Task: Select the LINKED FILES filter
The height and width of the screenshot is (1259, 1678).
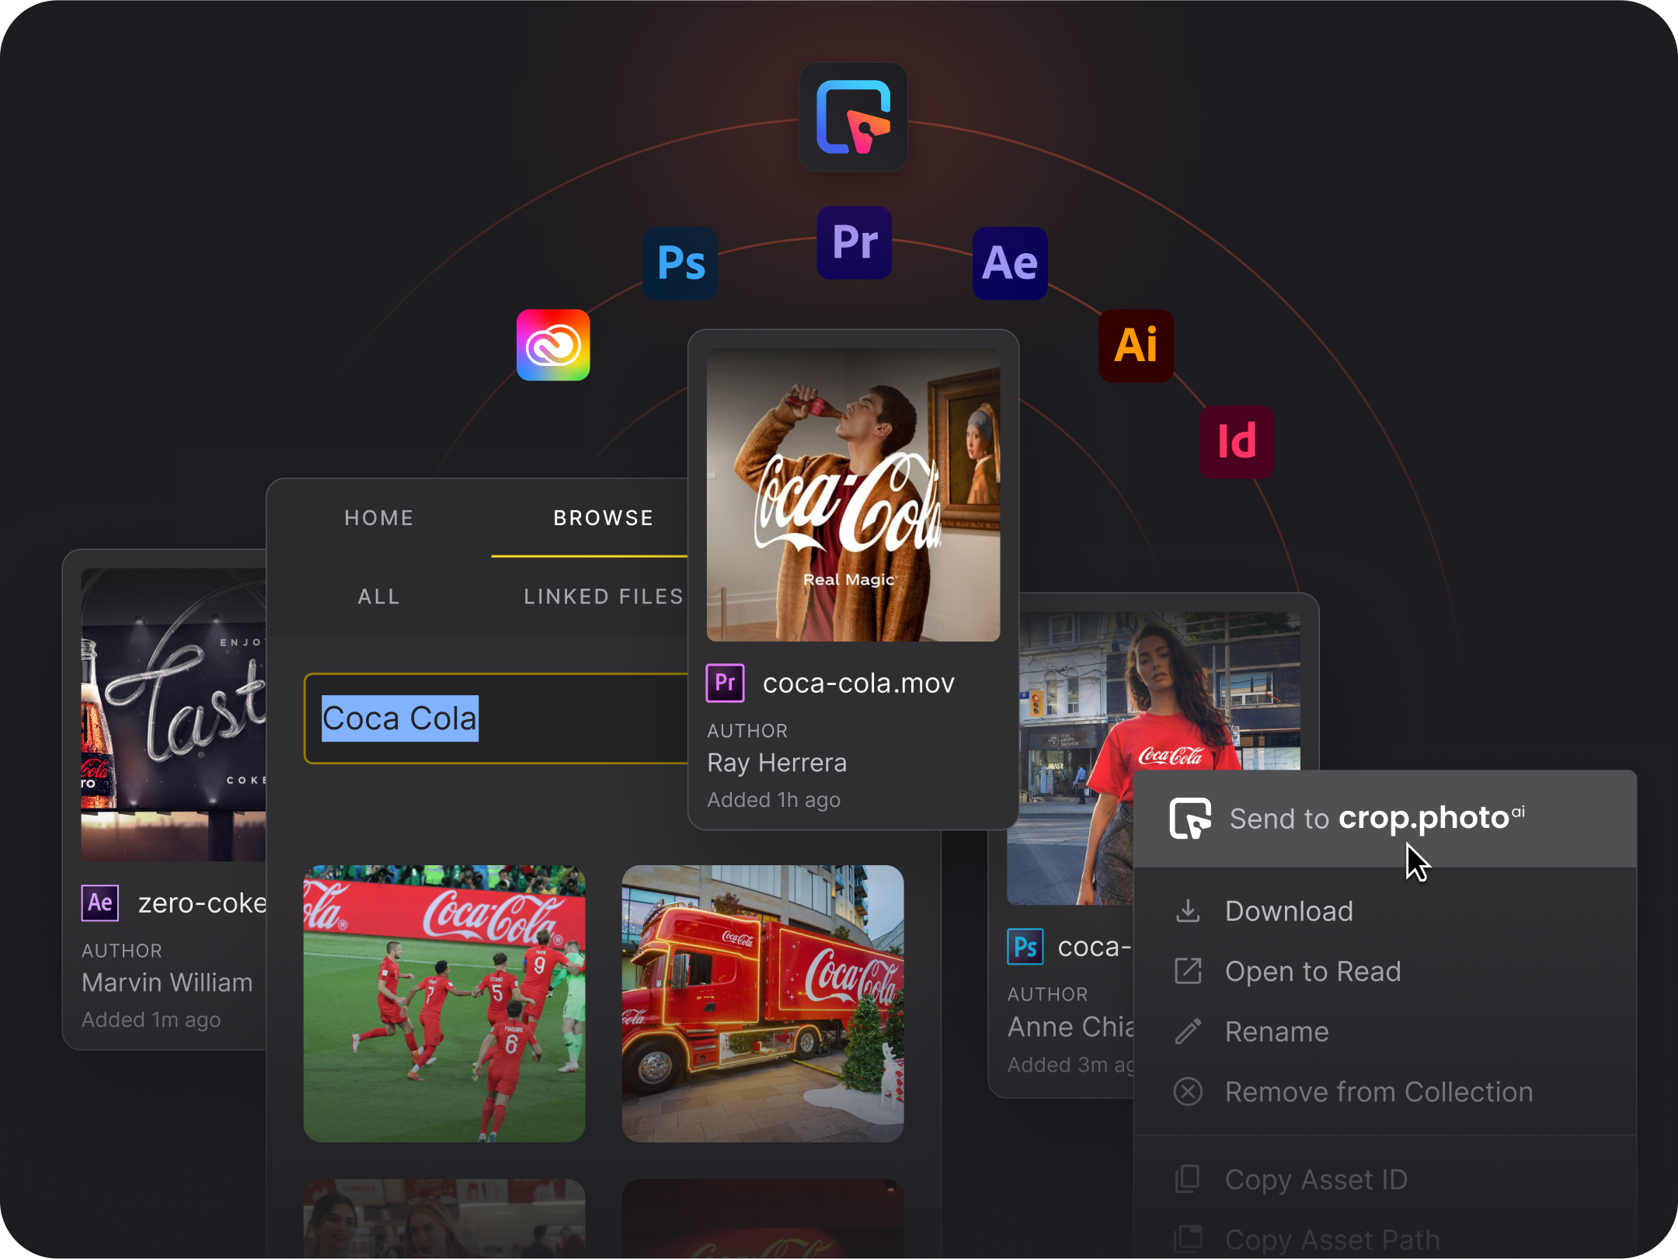Action: click(x=604, y=596)
